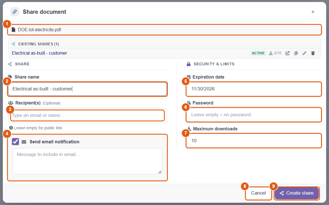
Task: Click the share icon of the Share section heading
Action: [x=10, y=64]
